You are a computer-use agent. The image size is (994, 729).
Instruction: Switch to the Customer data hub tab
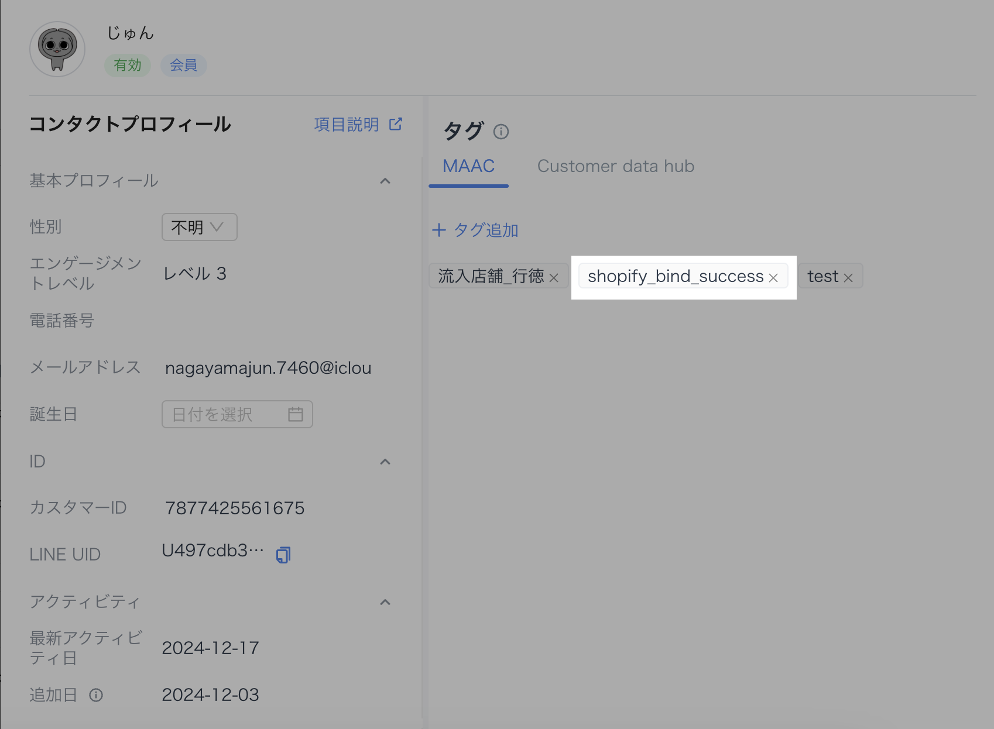click(x=615, y=166)
